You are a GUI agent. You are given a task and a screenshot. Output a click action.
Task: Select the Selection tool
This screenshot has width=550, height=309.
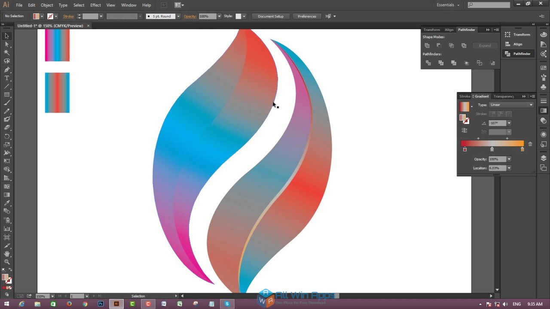(6, 36)
